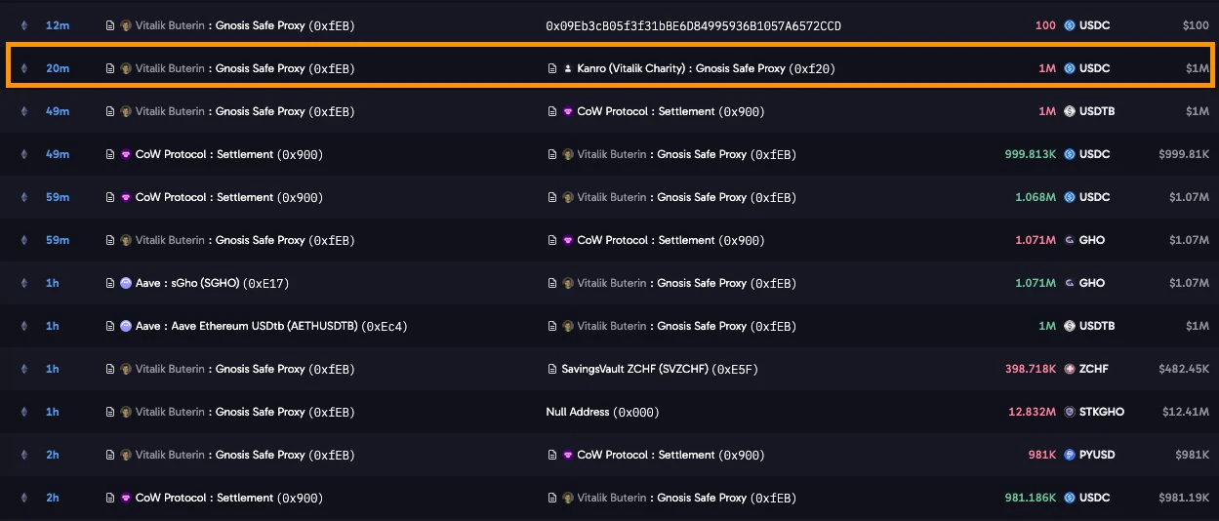Click the 20m timestamp in highlighted row
The width and height of the screenshot is (1219, 521).
click(x=57, y=68)
